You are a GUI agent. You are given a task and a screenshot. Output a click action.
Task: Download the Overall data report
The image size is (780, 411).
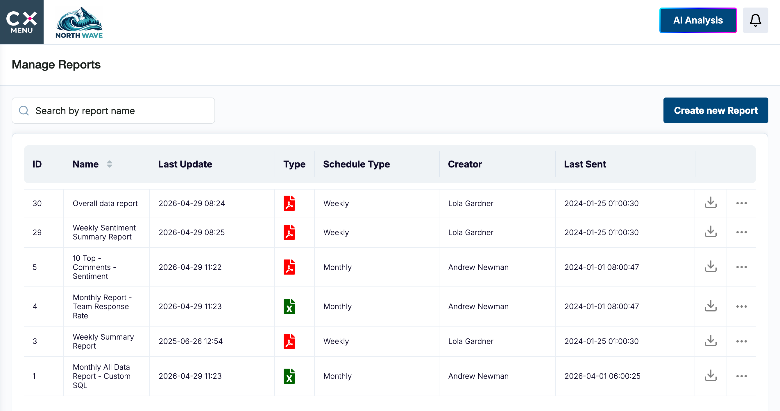pos(711,203)
